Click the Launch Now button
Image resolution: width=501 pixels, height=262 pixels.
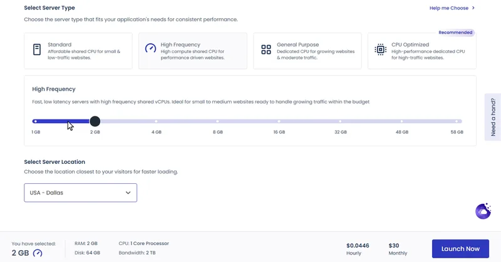(x=460, y=249)
